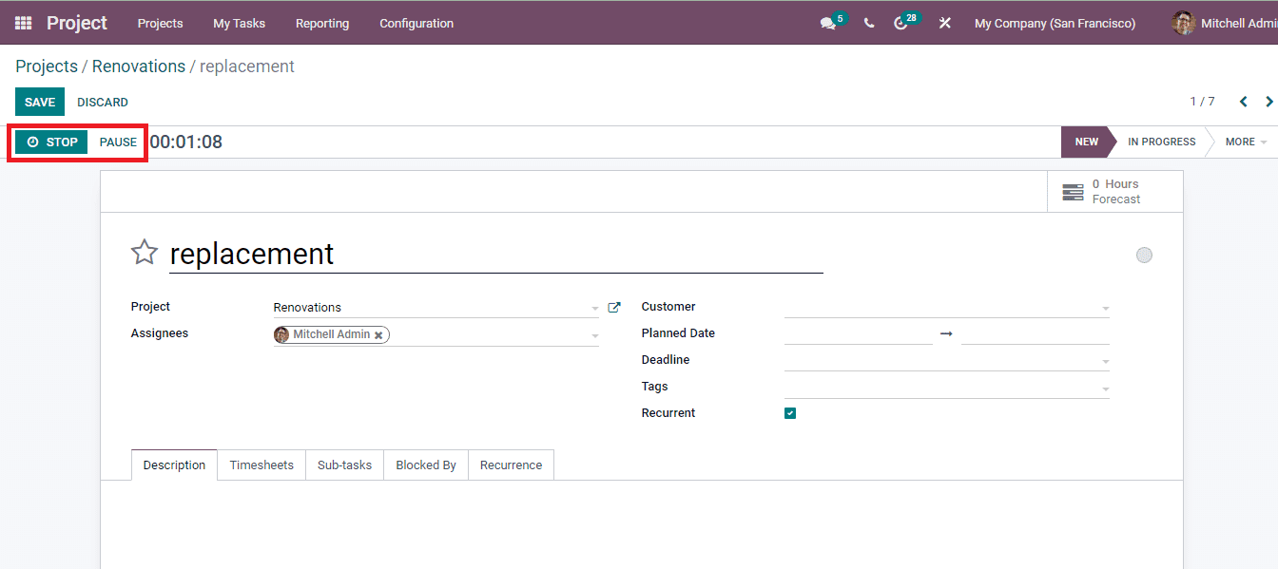Image resolution: width=1278 pixels, height=569 pixels.
Task: Click the STOP timer button
Action: tap(50, 142)
